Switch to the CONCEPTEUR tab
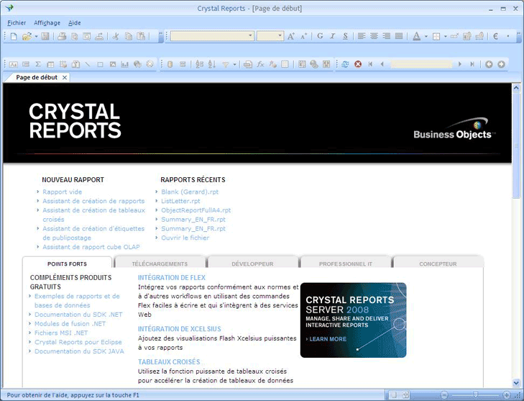 pyautogui.click(x=438, y=263)
